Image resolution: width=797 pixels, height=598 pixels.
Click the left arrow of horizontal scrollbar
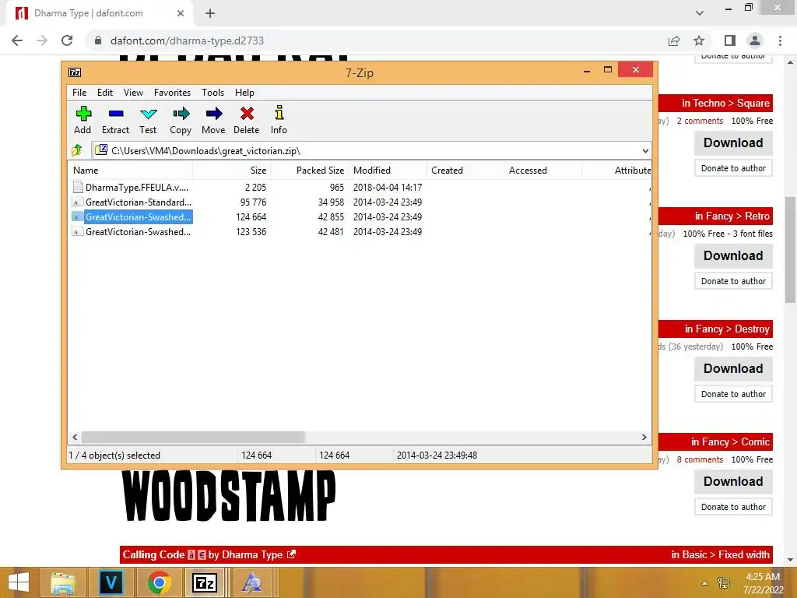click(x=75, y=438)
